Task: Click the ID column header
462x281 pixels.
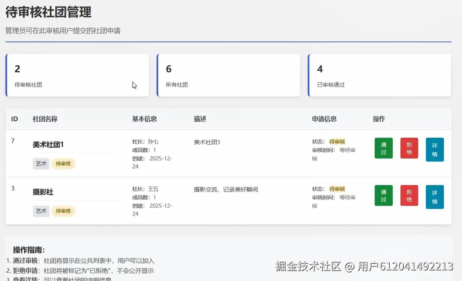Action: point(15,119)
